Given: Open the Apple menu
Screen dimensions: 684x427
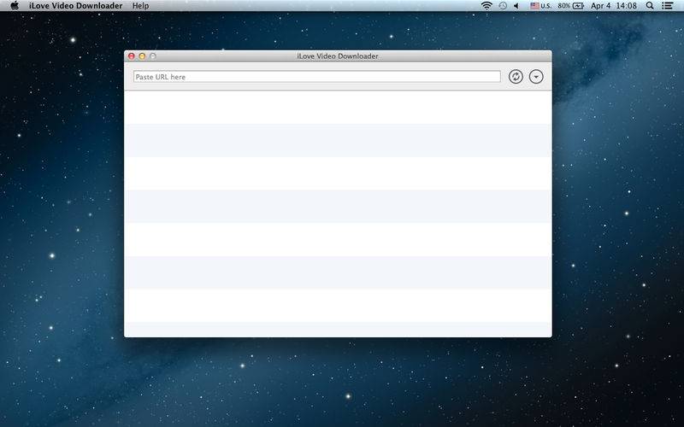Looking at the screenshot, I should pos(15,6).
